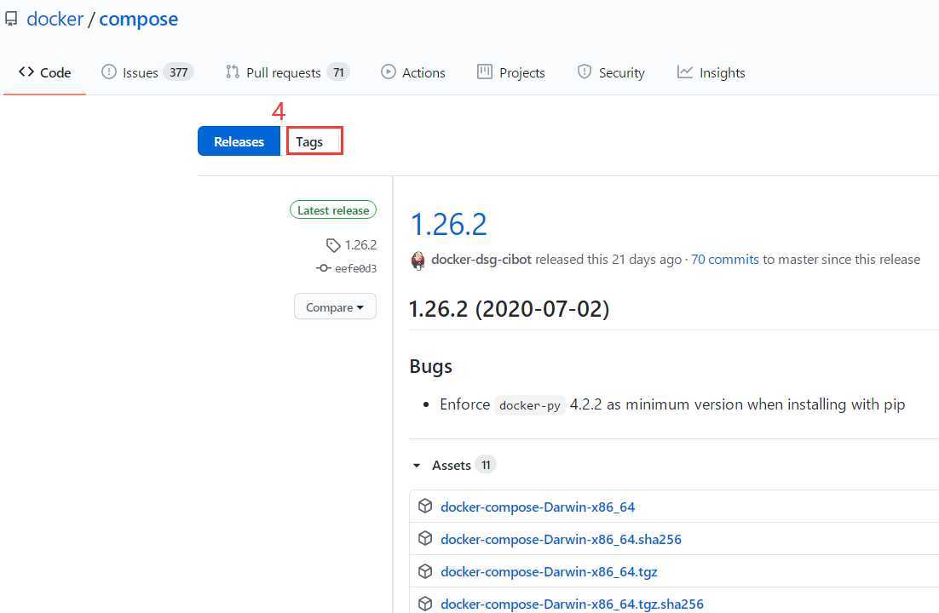Click the Projects board icon
The width and height of the screenshot is (939, 613).
pos(485,72)
